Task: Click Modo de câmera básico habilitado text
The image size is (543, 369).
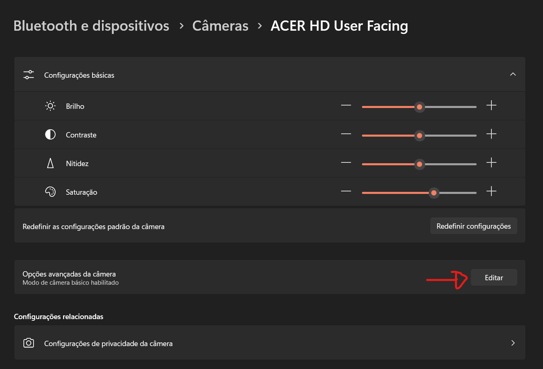Action: [x=71, y=283]
